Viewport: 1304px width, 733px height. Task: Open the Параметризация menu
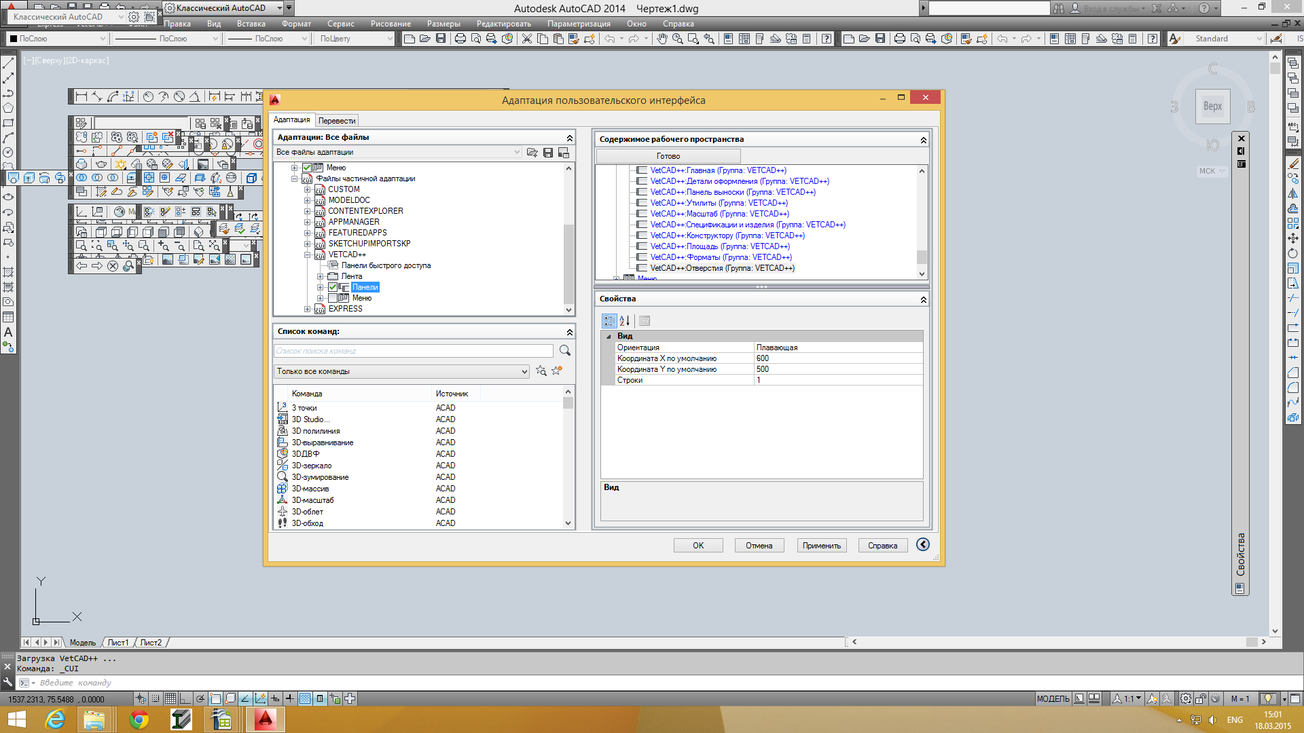pyautogui.click(x=579, y=24)
